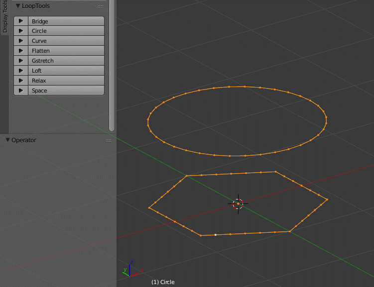
Task: Expand Relax options arrow
Action: pyautogui.click(x=21, y=81)
